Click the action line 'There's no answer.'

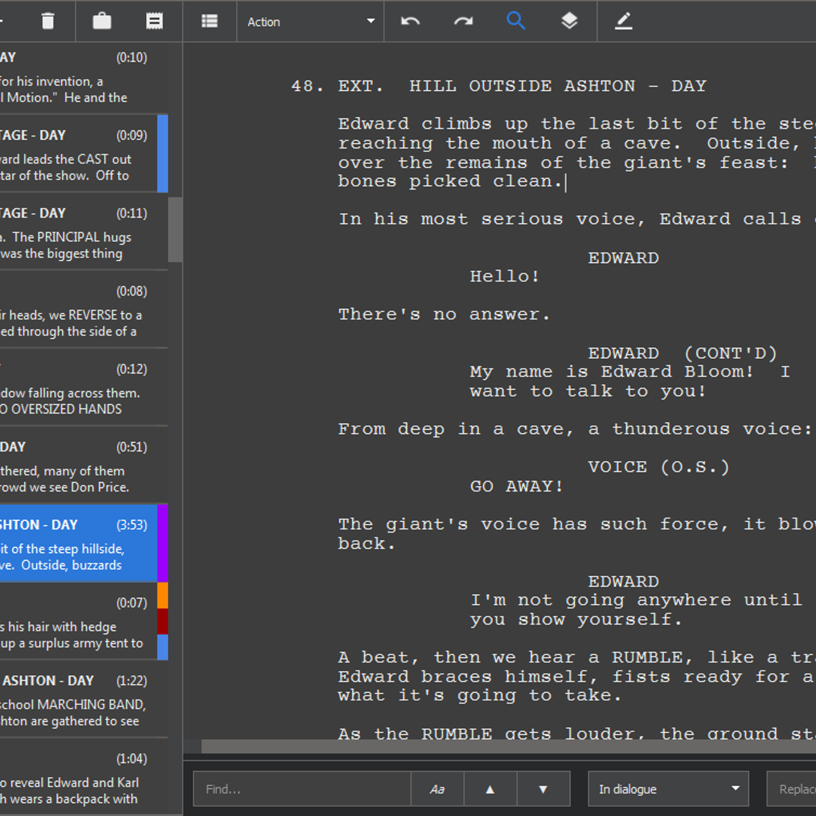pos(444,314)
